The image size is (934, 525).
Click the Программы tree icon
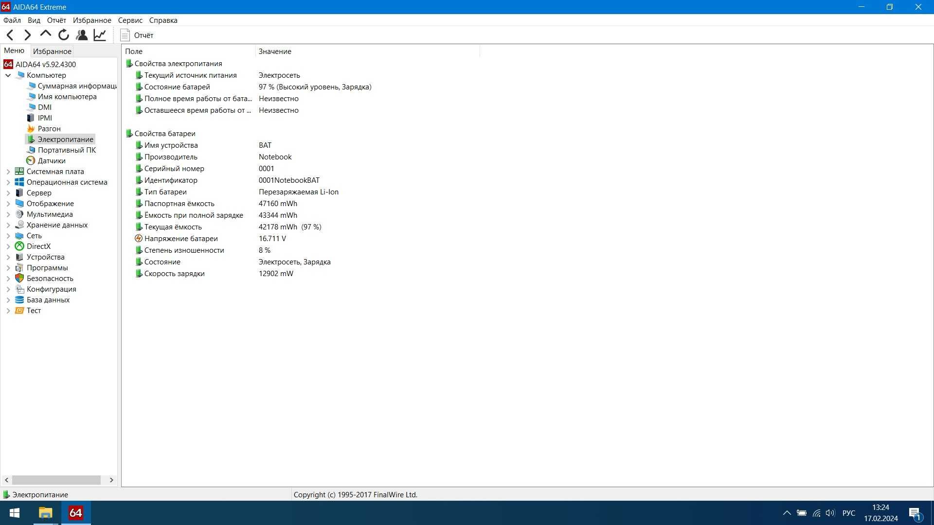[x=19, y=268]
